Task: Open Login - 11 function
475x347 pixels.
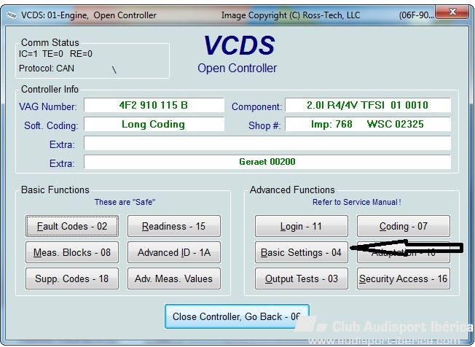Action: click(x=302, y=226)
